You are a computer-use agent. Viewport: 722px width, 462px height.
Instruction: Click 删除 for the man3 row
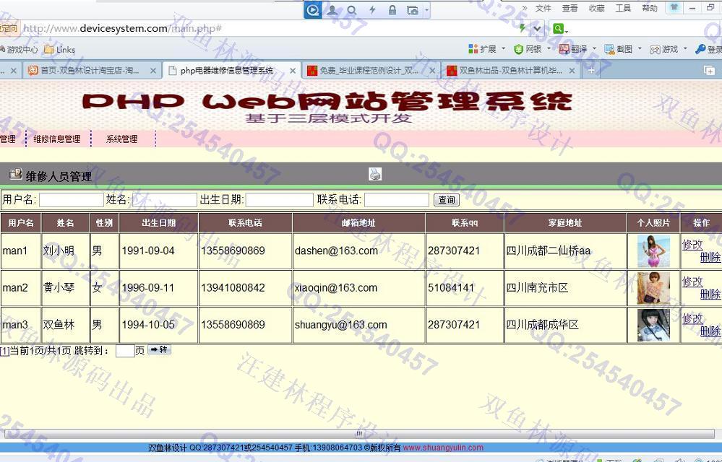710,331
